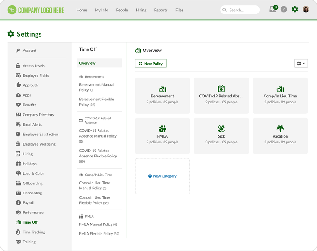
Task: Click the COVID-19 Related Absence calendar card
Action: tap(221, 96)
